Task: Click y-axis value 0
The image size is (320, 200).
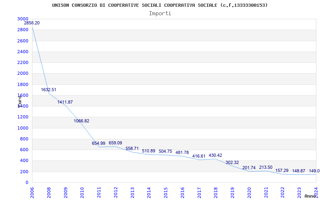Action: pos(27,183)
